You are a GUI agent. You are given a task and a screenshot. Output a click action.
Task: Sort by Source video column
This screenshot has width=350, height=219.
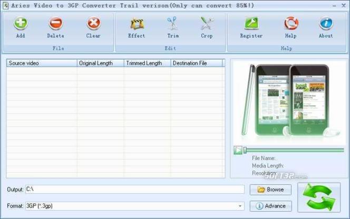point(42,63)
